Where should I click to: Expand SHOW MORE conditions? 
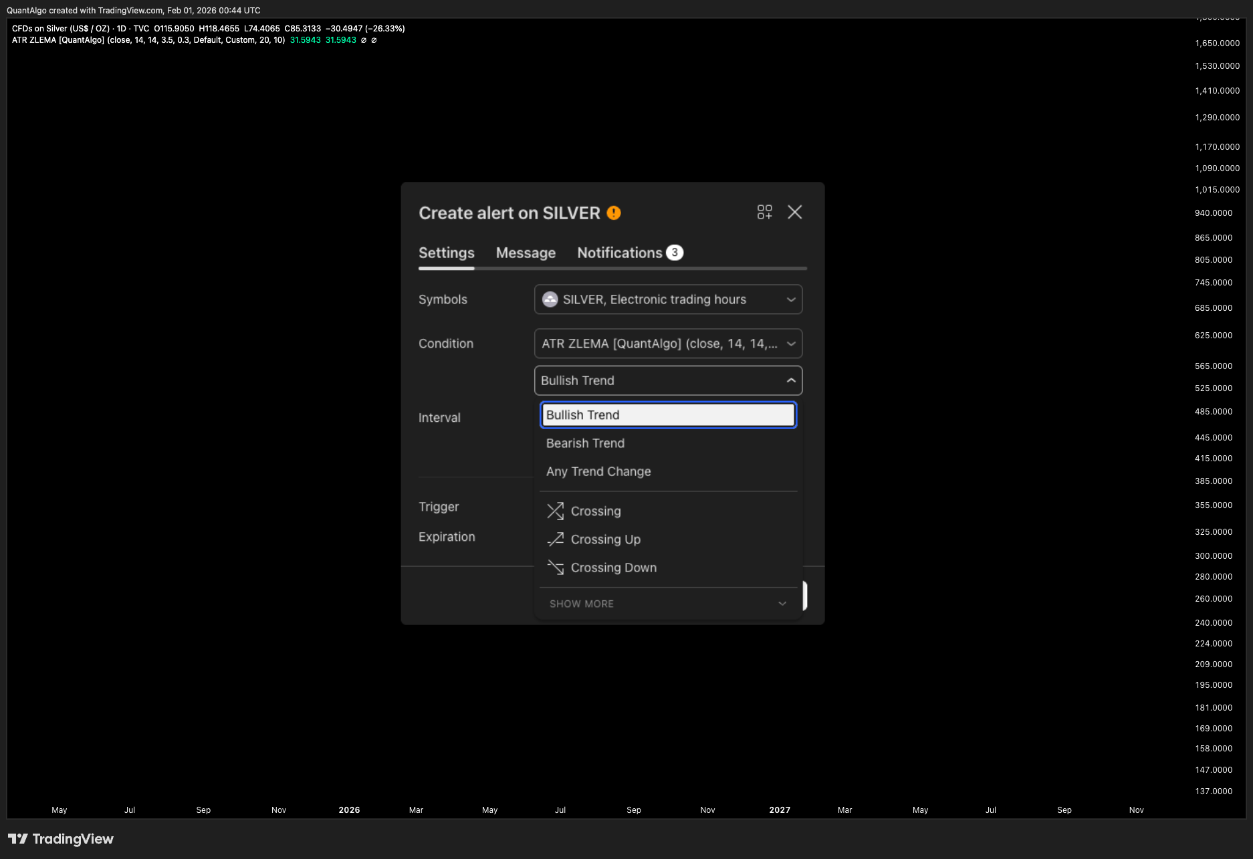668,604
